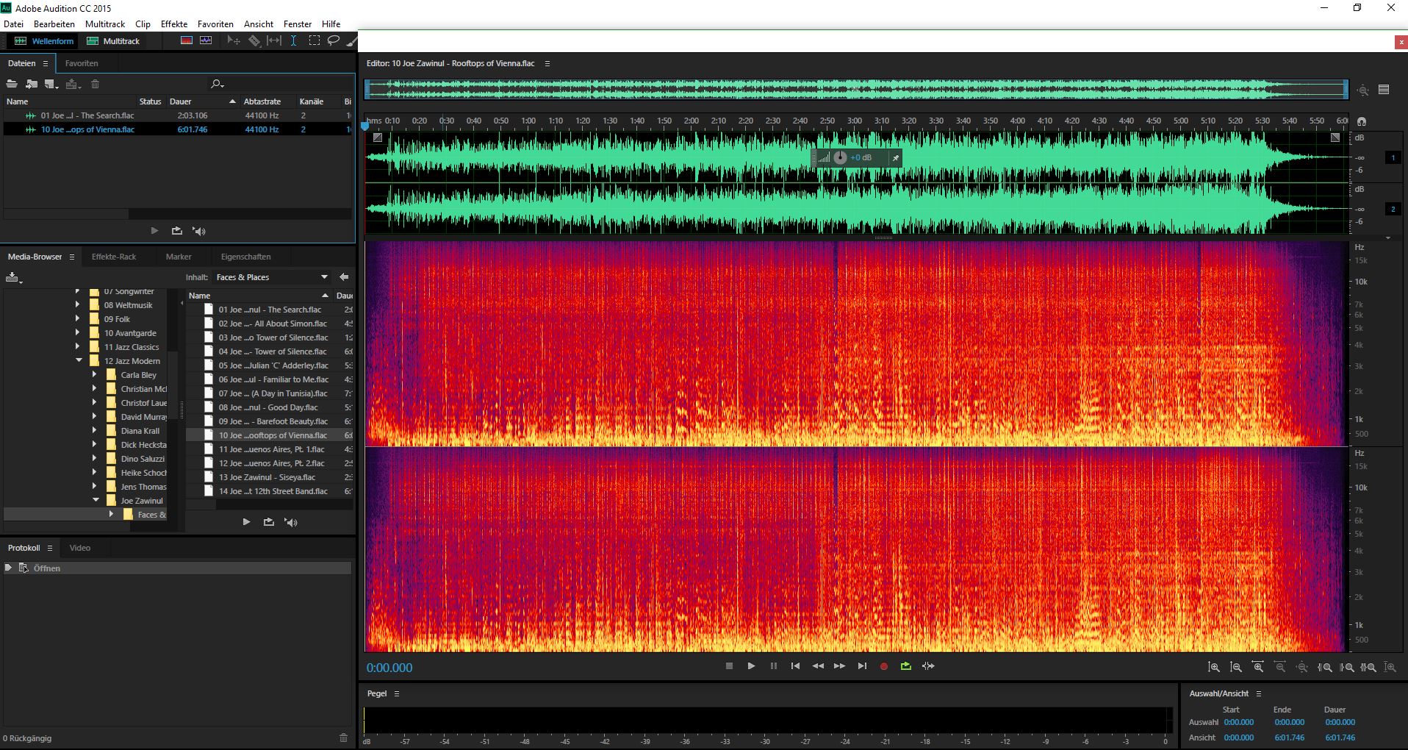Viewport: 1408px width, 750px height.
Task: Select the Marquee selection tool
Action: (x=315, y=41)
